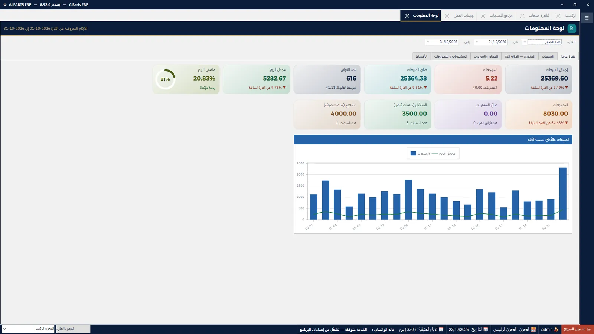Click the المصروفات 8030.00 card
The width and height of the screenshot is (594, 334).
pyautogui.click(x=539, y=114)
